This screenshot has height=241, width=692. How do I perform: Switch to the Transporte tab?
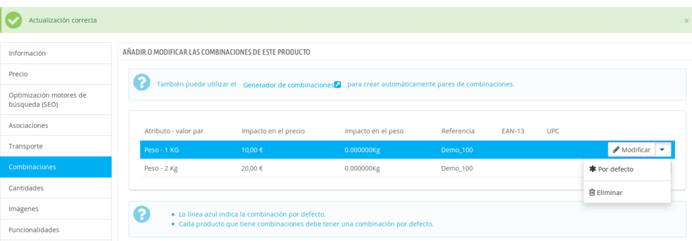[x=56, y=146]
